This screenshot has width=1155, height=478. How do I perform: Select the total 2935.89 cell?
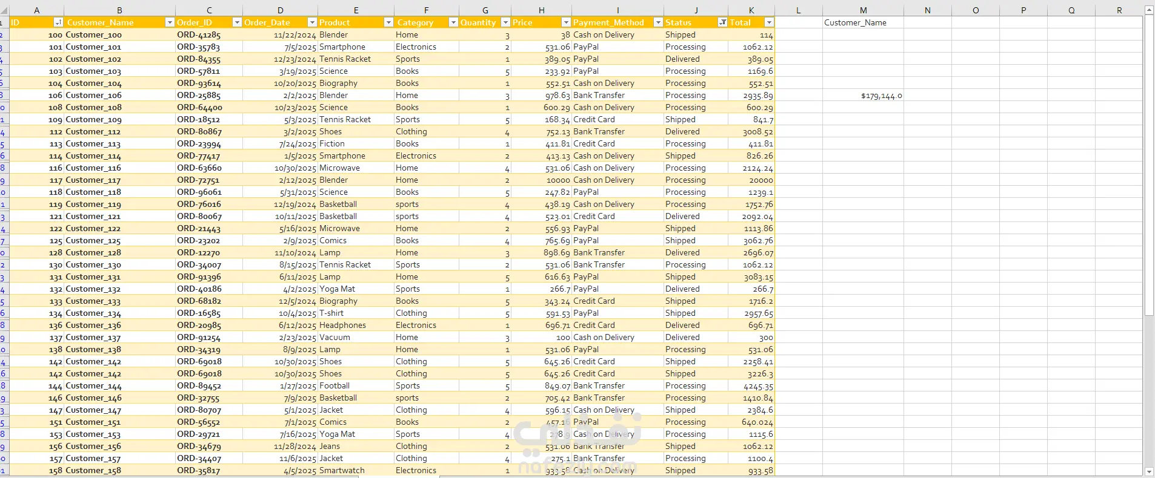(x=751, y=95)
